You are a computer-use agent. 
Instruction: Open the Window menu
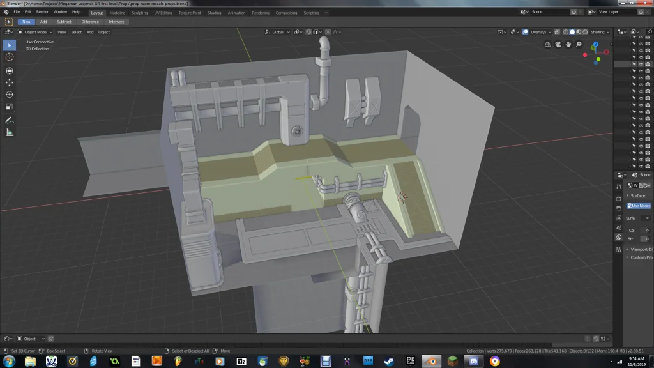pyautogui.click(x=60, y=12)
